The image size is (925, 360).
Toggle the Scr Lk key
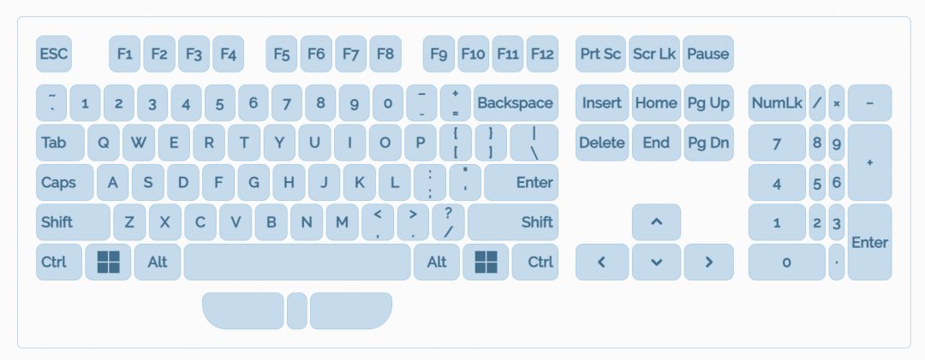tap(654, 54)
